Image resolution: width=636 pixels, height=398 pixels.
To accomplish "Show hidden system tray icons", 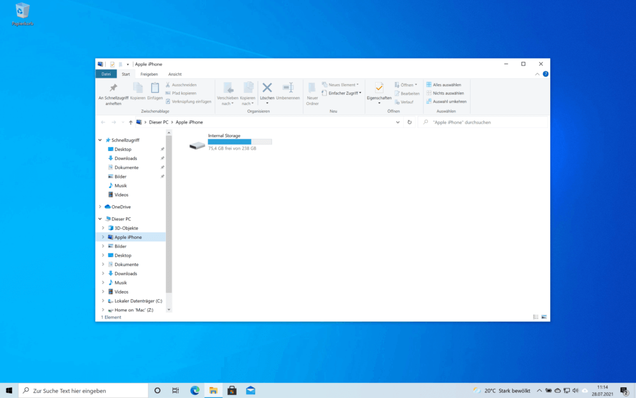I will click(x=539, y=391).
